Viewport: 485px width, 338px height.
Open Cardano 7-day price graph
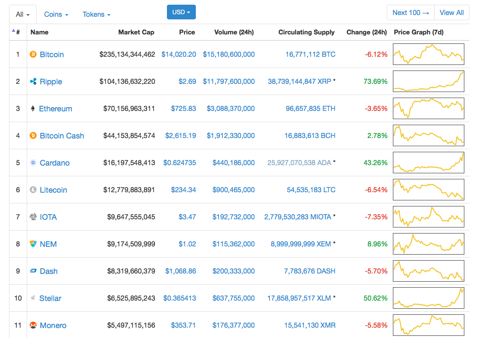(x=428, y=163)
